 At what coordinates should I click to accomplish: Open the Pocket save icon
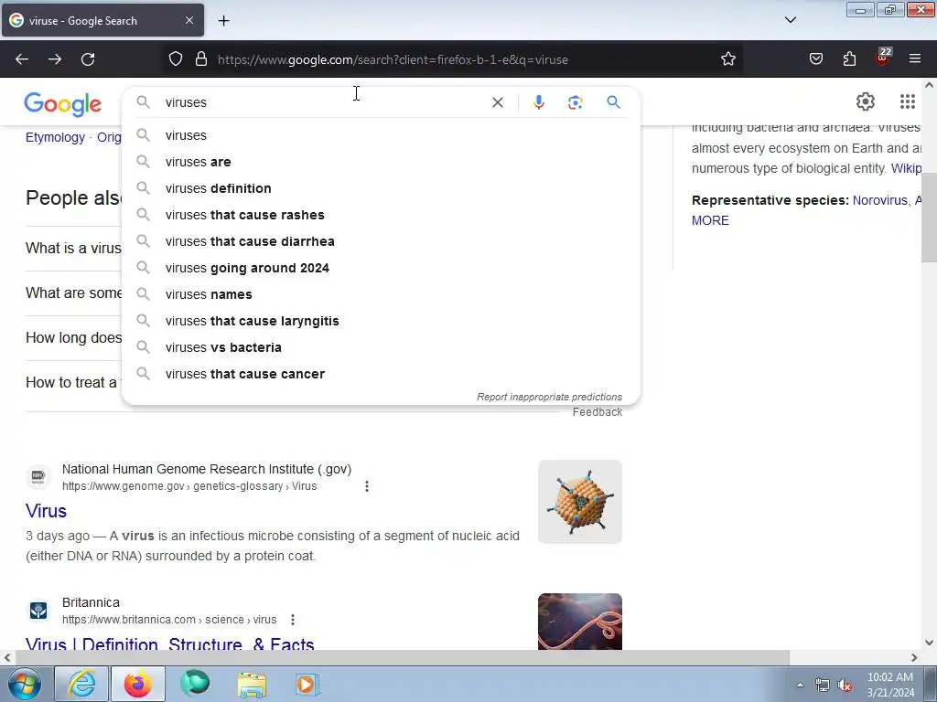click(x=815, y=59)
